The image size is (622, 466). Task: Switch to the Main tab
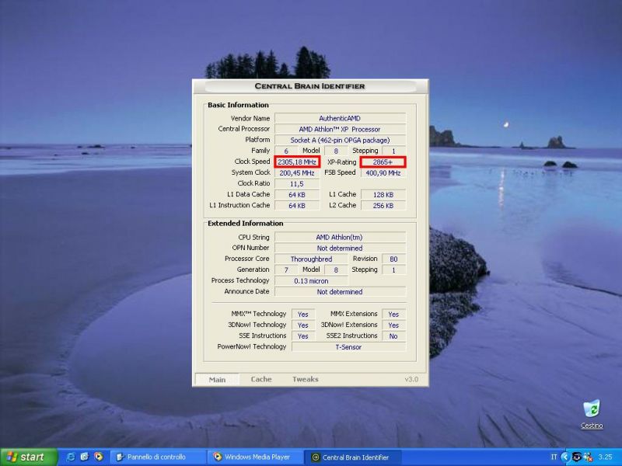click(218, 380)
